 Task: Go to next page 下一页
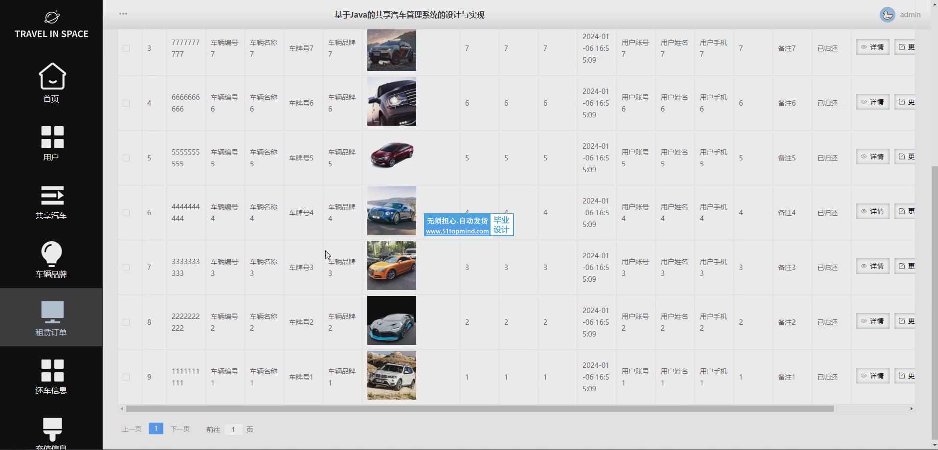tap(180, 429)
